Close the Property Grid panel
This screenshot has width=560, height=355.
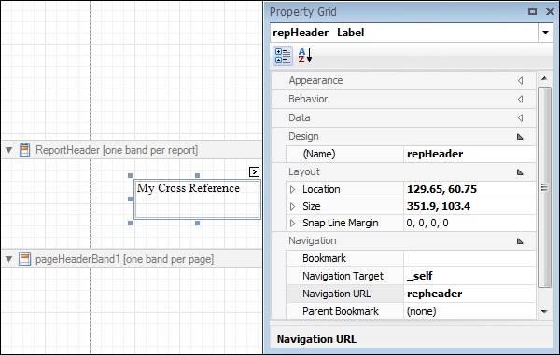pyautogui.click(x=550, y=12)
